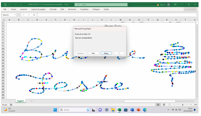The image size is (201, 116).
Task: Click the macro record icon in status bar
Action: click(11, 105)
